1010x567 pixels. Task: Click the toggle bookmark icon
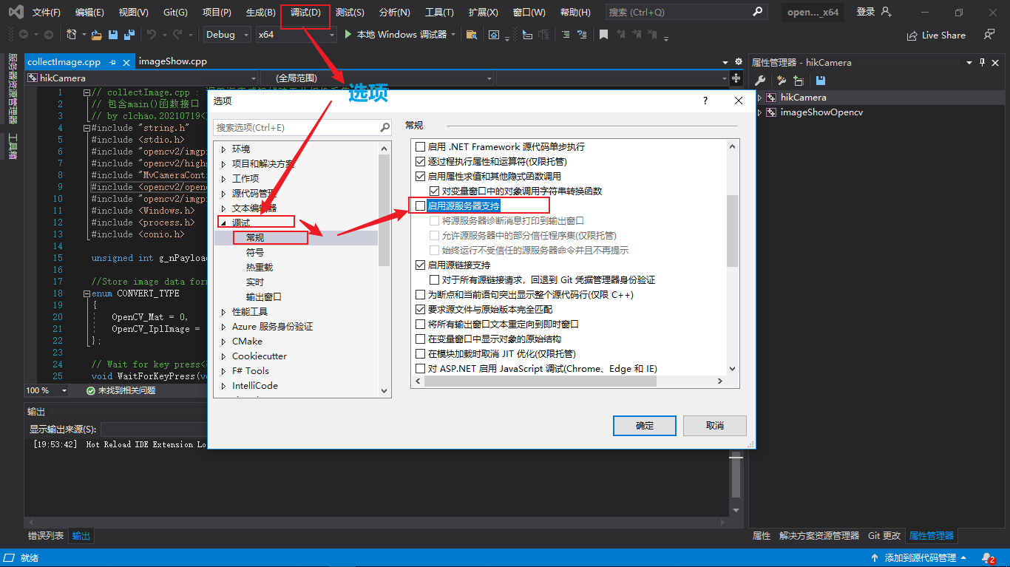(604, 35)
